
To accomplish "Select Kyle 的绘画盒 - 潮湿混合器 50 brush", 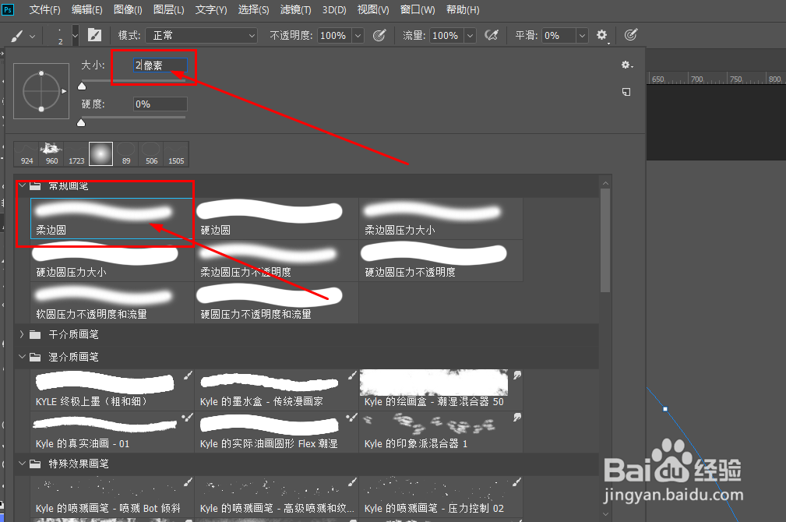I will point(441,390).
